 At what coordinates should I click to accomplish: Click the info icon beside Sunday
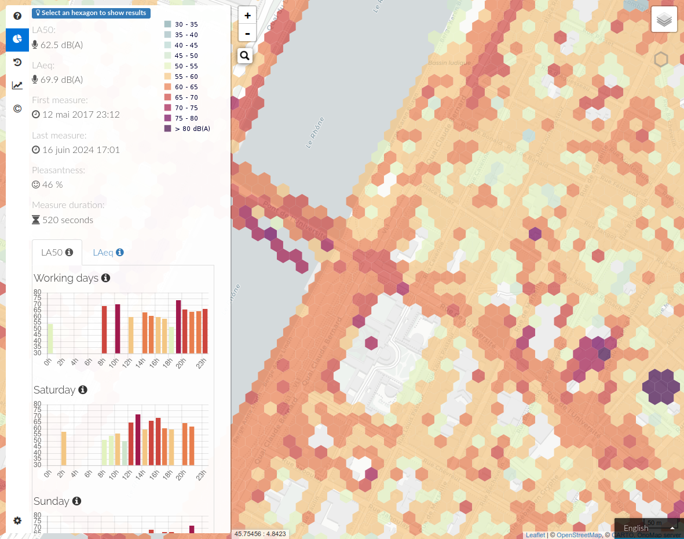(76, 501)
